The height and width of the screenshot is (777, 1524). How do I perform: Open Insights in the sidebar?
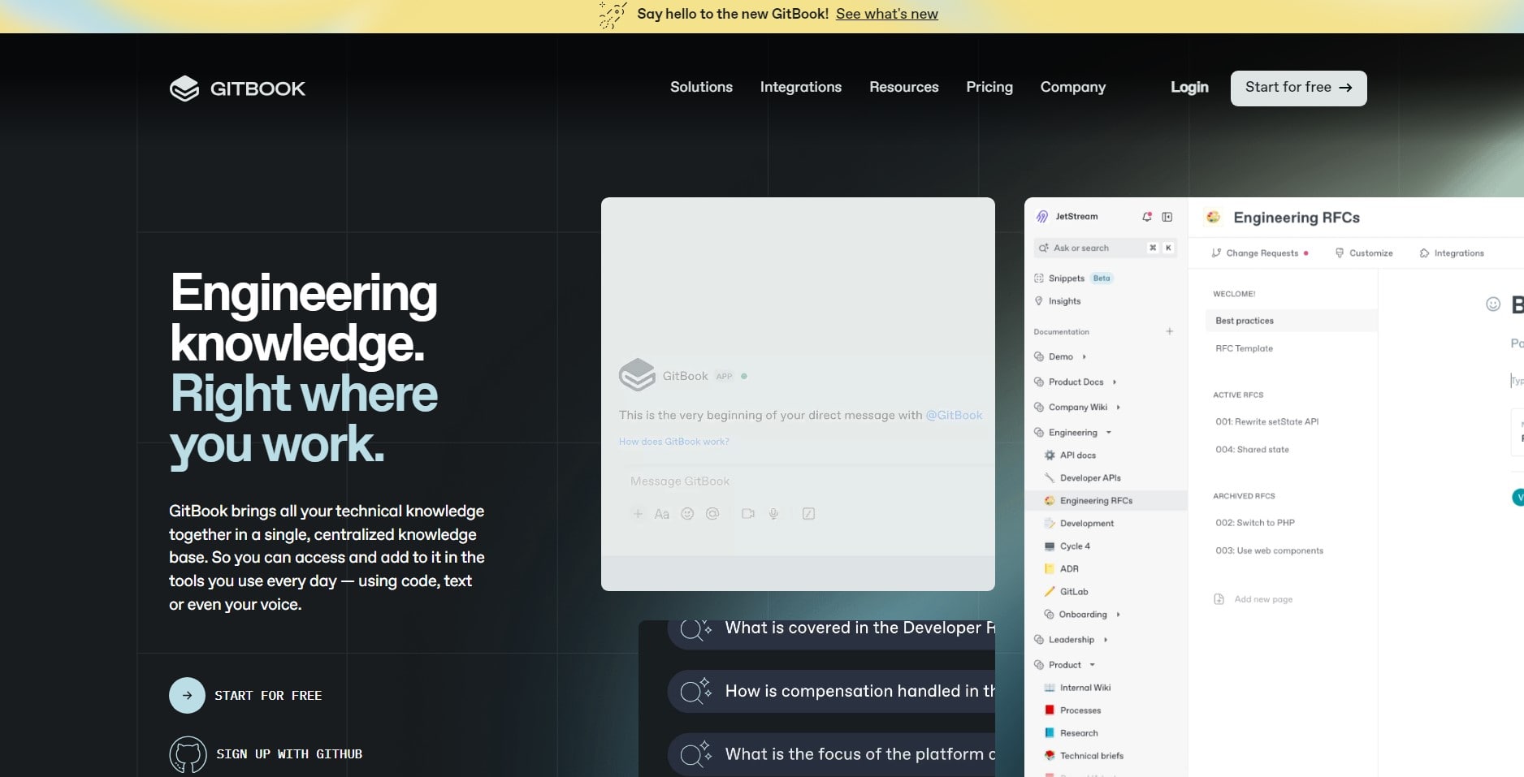(1064, 301)
